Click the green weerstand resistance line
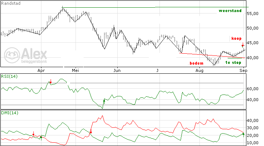 pyautogui.click(x=155, y=7)
